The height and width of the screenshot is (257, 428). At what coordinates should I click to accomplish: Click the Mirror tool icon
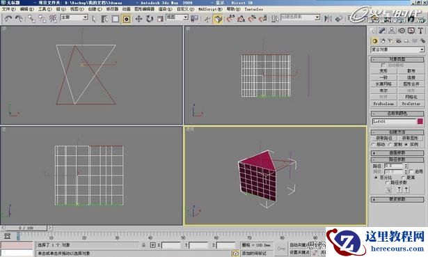coord(328,19)
